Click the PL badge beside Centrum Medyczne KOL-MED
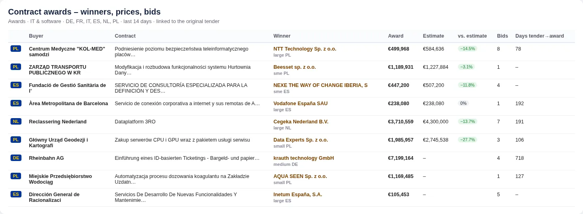This screenshot has height=214, width=583. pyautogui.click(x=16, y=49)
